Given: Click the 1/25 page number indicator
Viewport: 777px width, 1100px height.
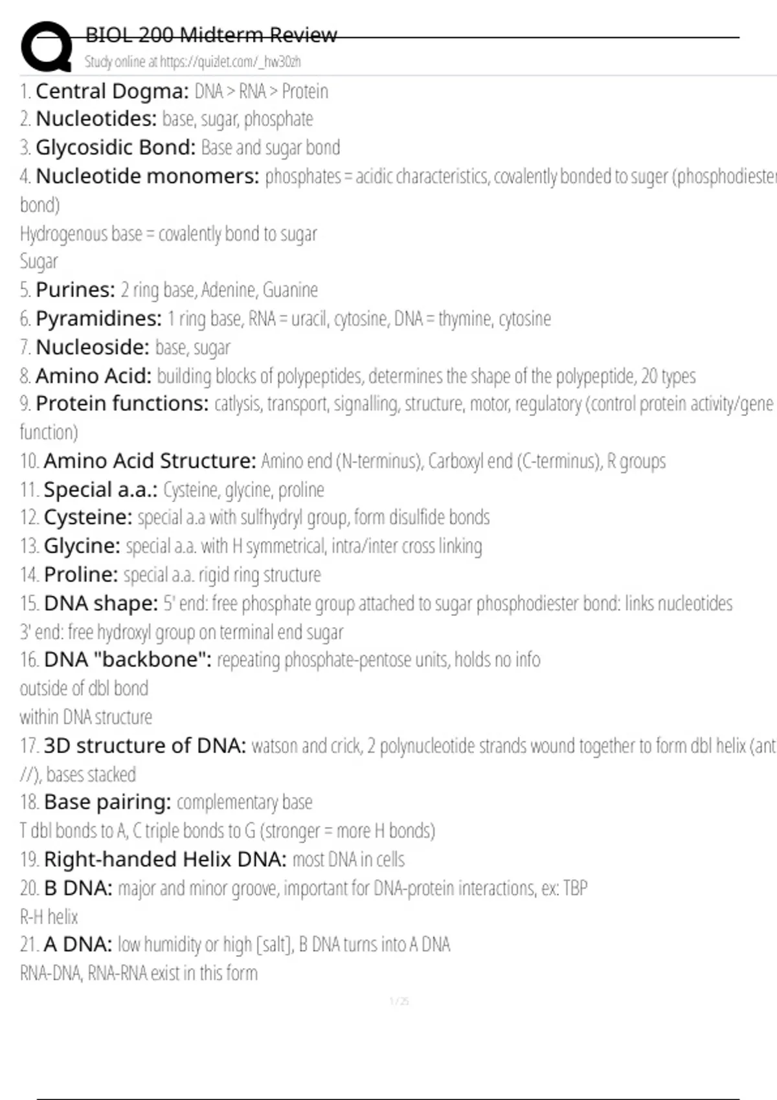Looking at the screenshot, I should [399, 1001].
